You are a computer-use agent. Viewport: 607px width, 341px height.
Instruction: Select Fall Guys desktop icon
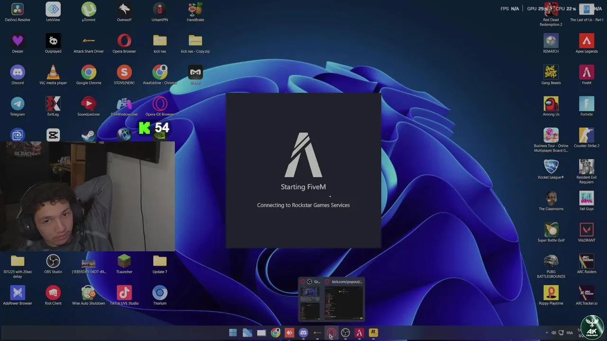tap(587, 201)
